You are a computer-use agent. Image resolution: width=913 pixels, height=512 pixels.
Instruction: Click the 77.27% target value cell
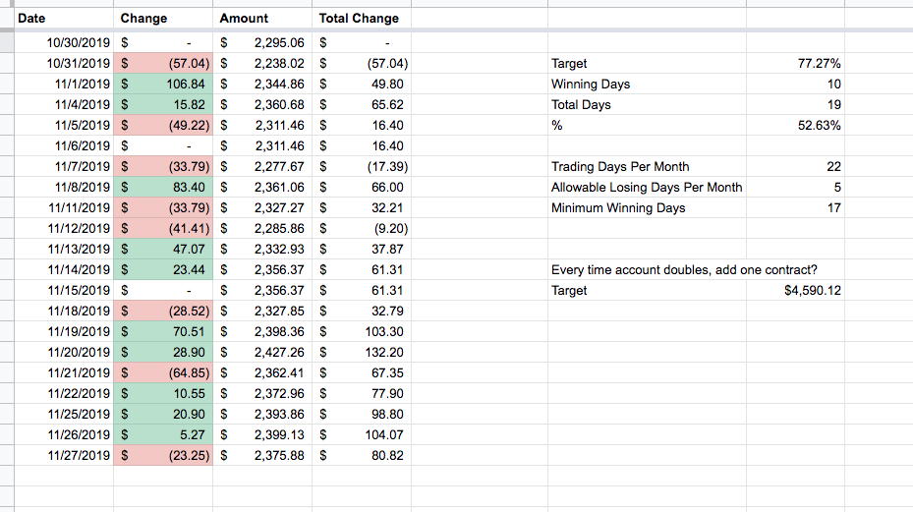795,64
